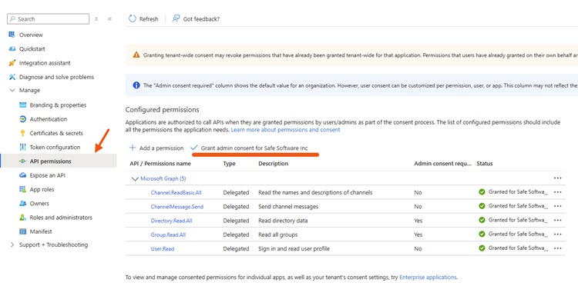Click the Authentication icon

(x=23, y=119)
